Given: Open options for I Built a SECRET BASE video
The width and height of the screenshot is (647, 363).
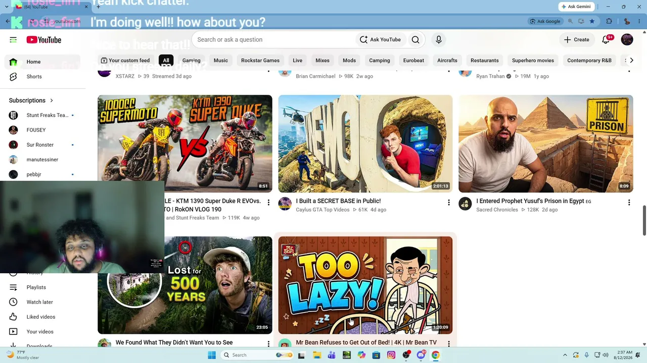Looking at the screenshot, I should point(448,203).
